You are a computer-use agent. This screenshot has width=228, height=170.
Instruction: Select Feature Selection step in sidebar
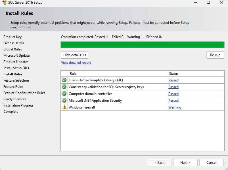tap(16, 80)
